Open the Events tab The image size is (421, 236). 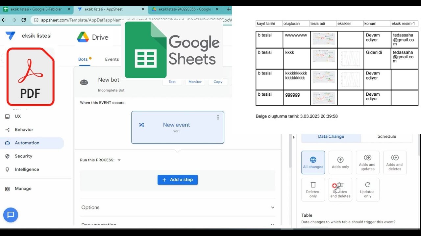coord(112,59)
